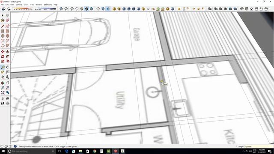274x154 pixels.
Task: Open the Tools menu
Action: point(32,5)
